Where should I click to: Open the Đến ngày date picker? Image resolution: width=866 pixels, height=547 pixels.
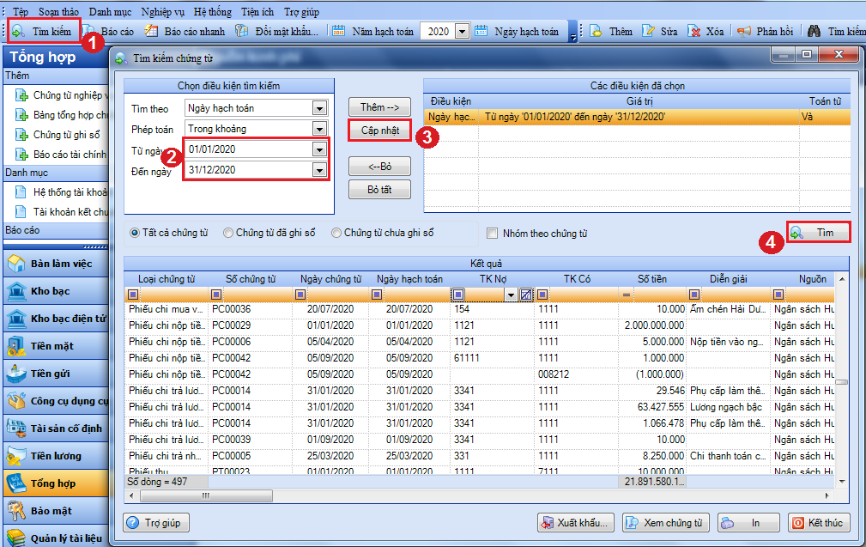pyautogui.click(x=319, y=170)
